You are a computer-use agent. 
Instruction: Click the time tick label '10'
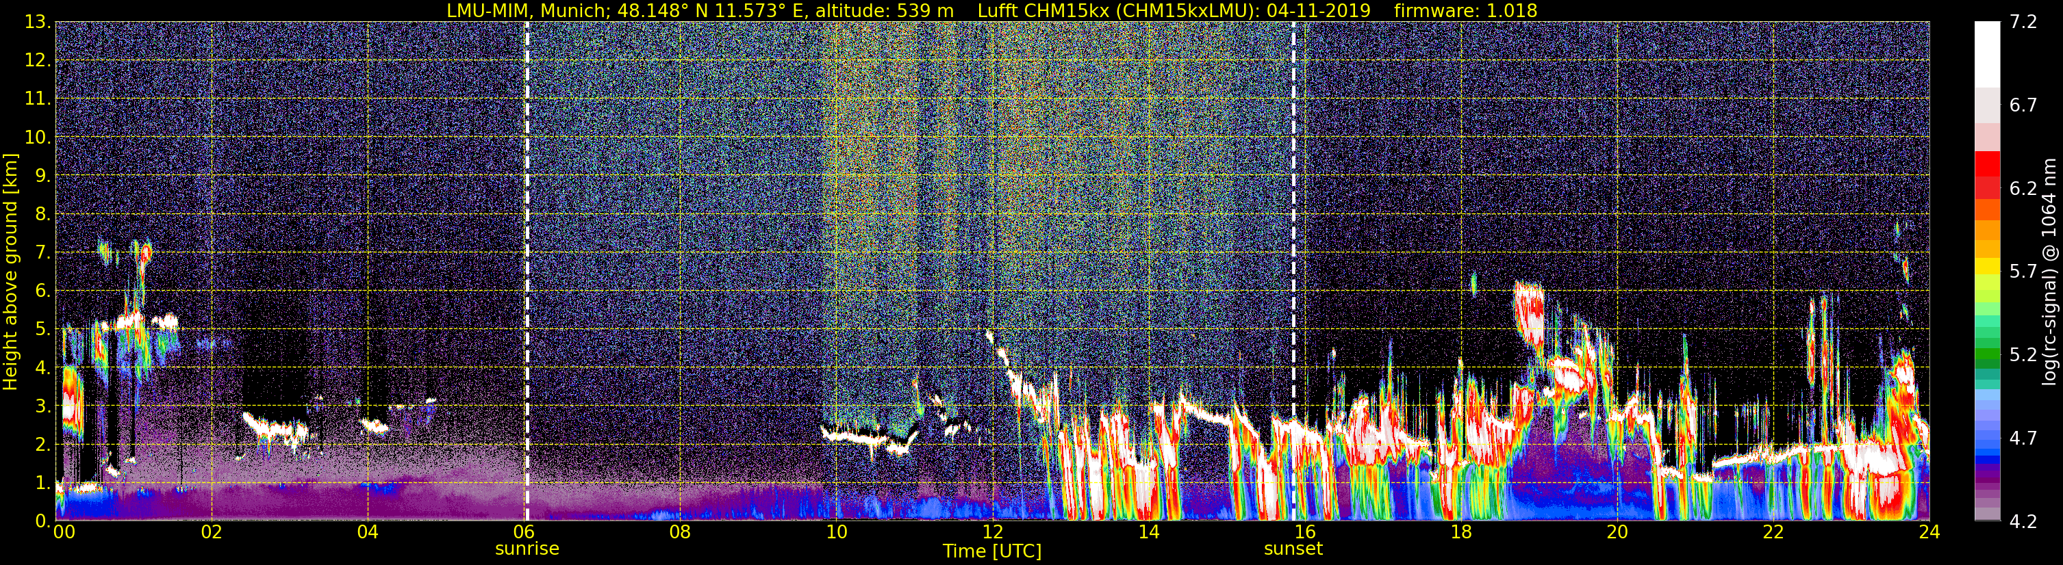tap(836, 532)
